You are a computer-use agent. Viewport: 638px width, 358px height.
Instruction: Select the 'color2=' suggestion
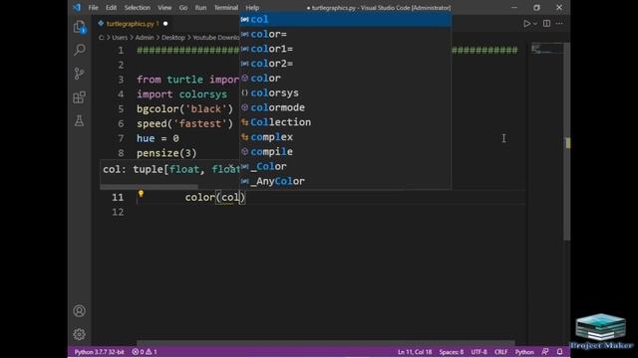tap(345, 64)
